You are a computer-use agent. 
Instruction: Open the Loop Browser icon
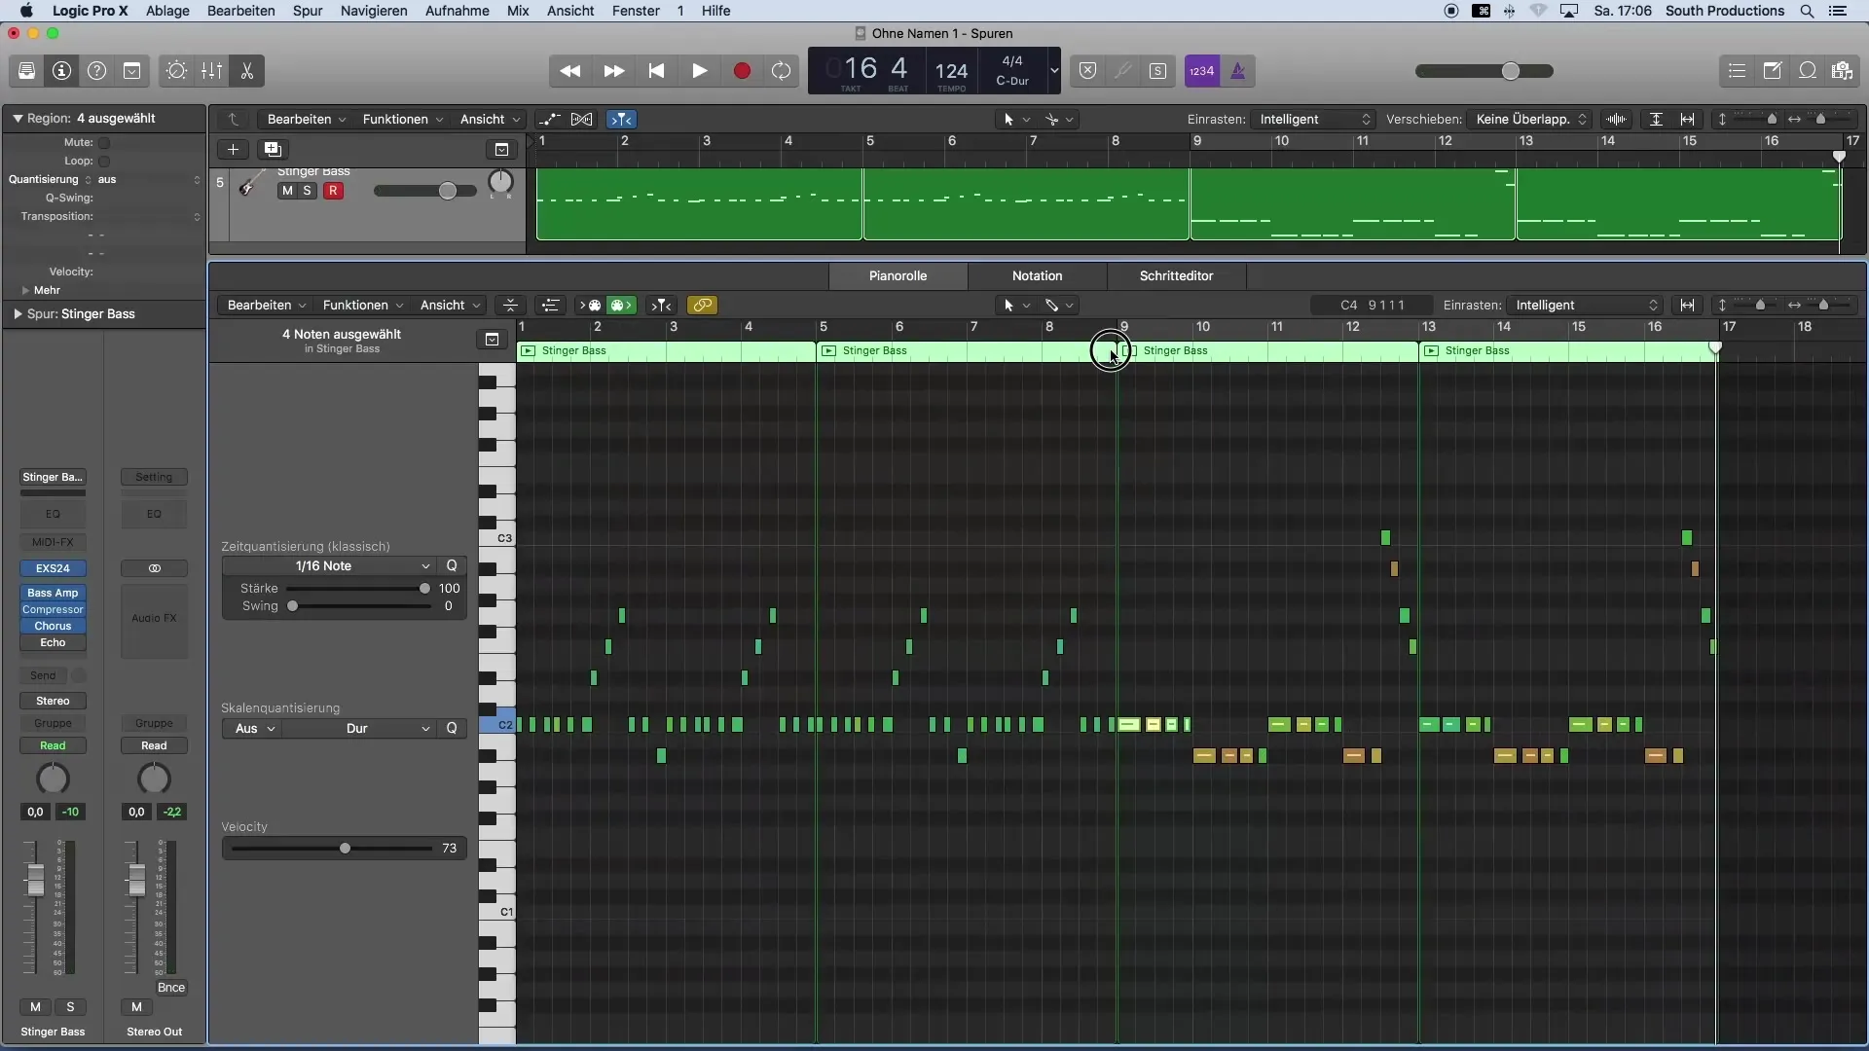click(1808, 71)
